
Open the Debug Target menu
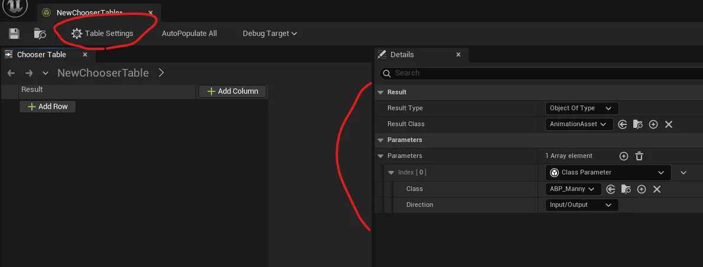(270, 34)
